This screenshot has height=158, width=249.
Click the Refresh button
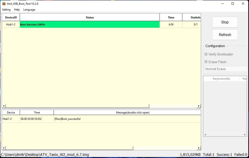pos(225,35)
